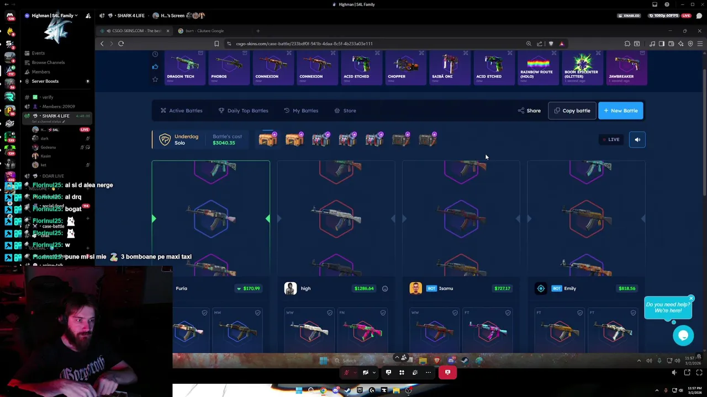The height and width of the screenshot is (397, 707).
Task: Click the emoji icon beside high's total
Action: pos(385,288)
